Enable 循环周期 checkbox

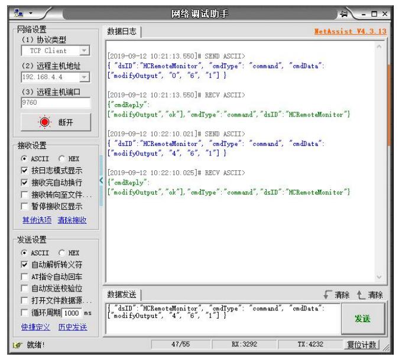[x=24, y=313]
